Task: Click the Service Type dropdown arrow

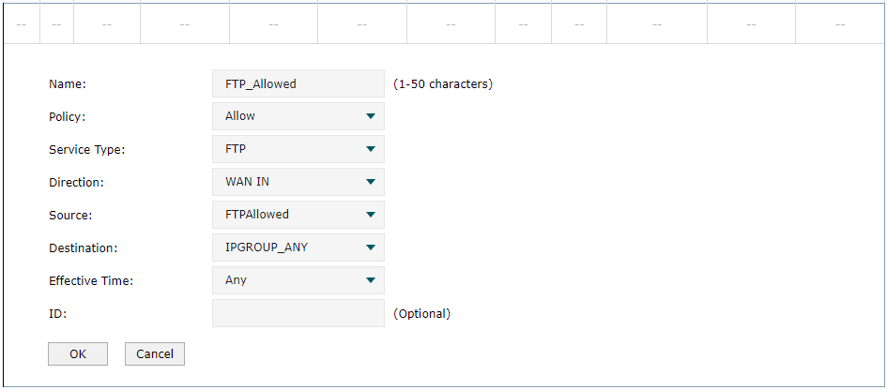Action: (371, 149)
